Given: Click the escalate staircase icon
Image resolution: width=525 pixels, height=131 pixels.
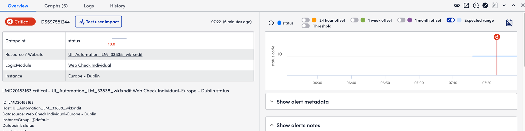Looking at the screenshot, I should pos(495,5).
